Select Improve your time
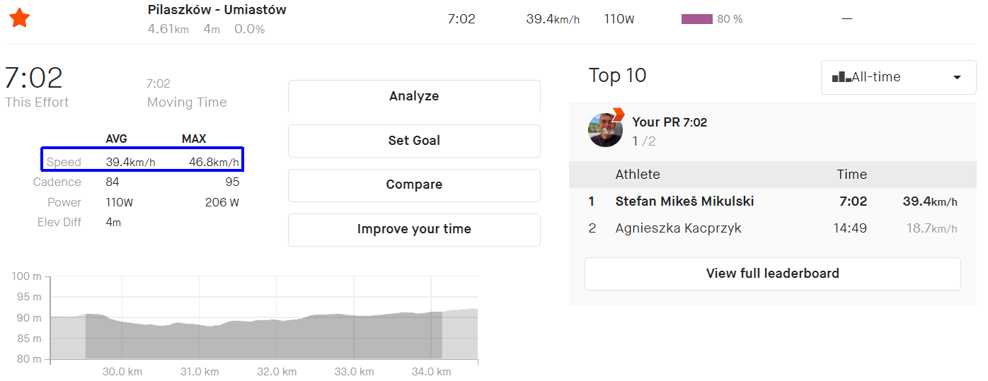This screenshot has width=988, height=381. [414, 229]
